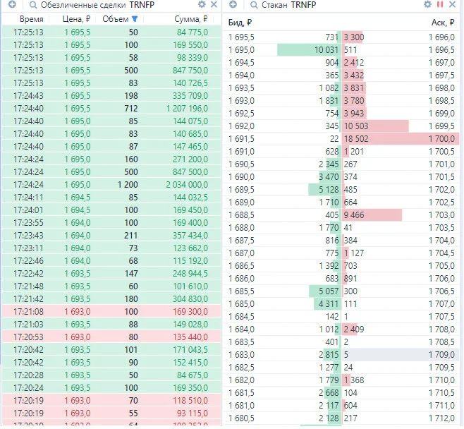Click the plus icon in the trades panel
The height and width of the screenshot is (429, 464).
coord(12,4)
